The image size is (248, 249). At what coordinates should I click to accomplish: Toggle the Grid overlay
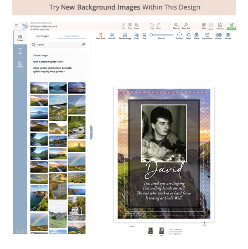pyautogui.click(x=203, y=25)
